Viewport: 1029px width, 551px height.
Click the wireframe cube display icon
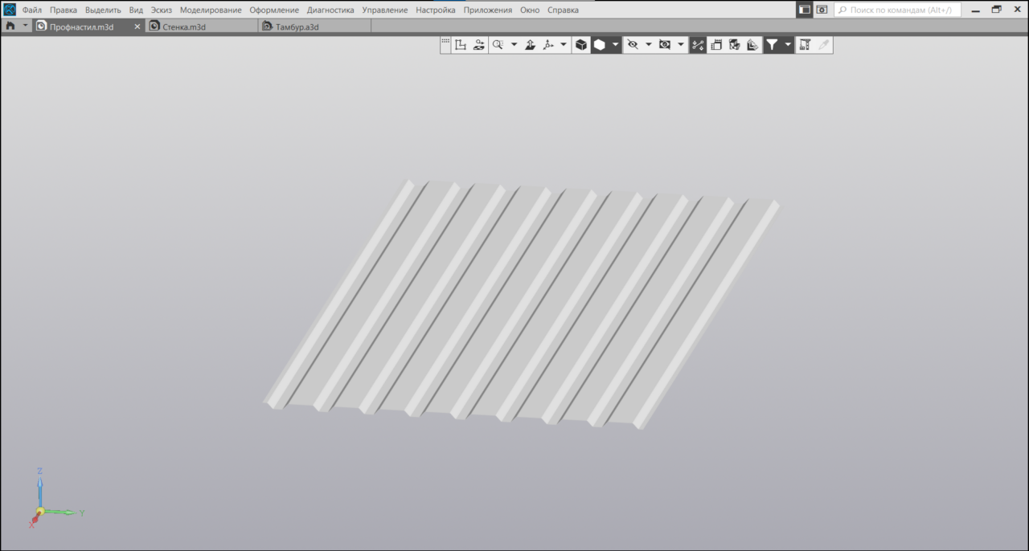pyautogui.click(x=581, y=45)
